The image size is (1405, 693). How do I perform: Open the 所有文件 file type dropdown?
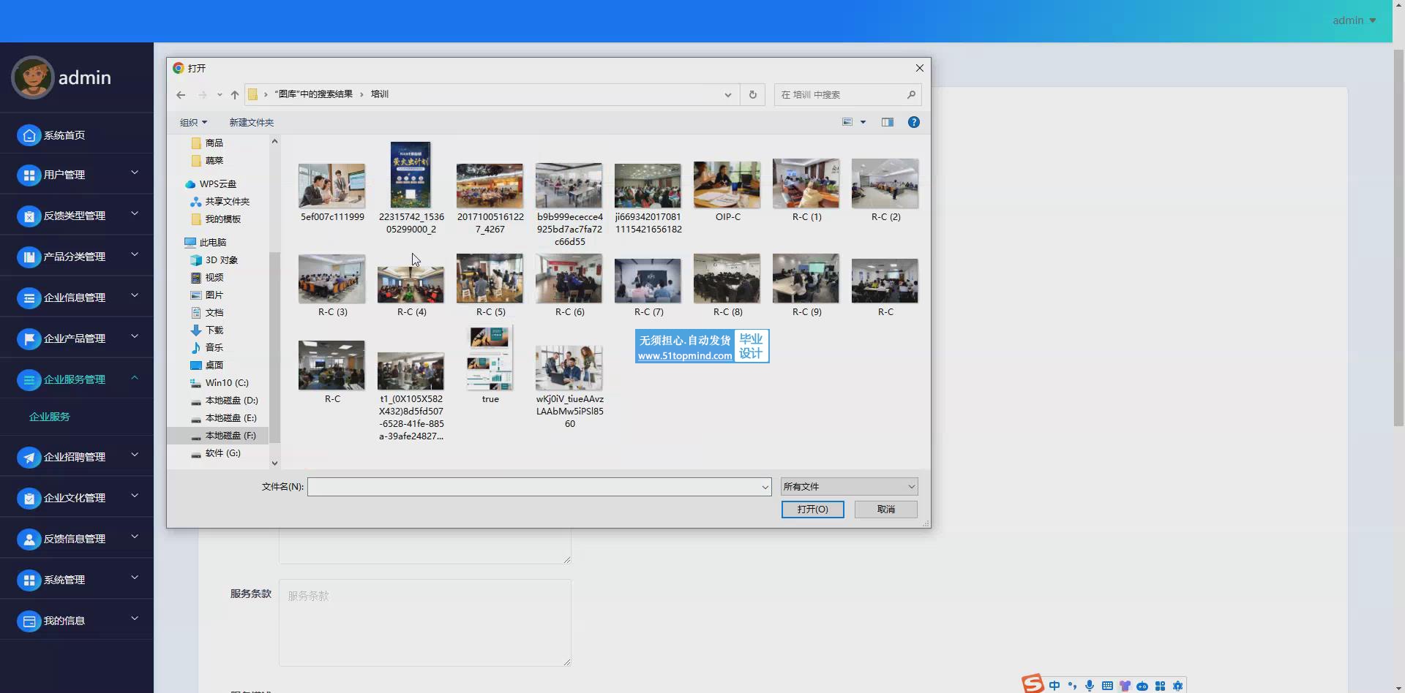[849, 487]
